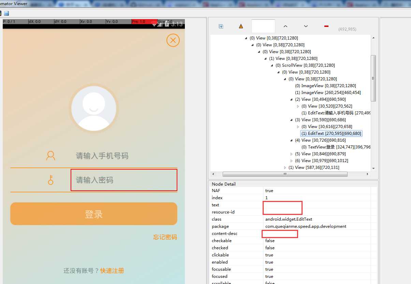
Task: Click scroll-left arrow of tree horizontal scrollbar
Action: 213,174
